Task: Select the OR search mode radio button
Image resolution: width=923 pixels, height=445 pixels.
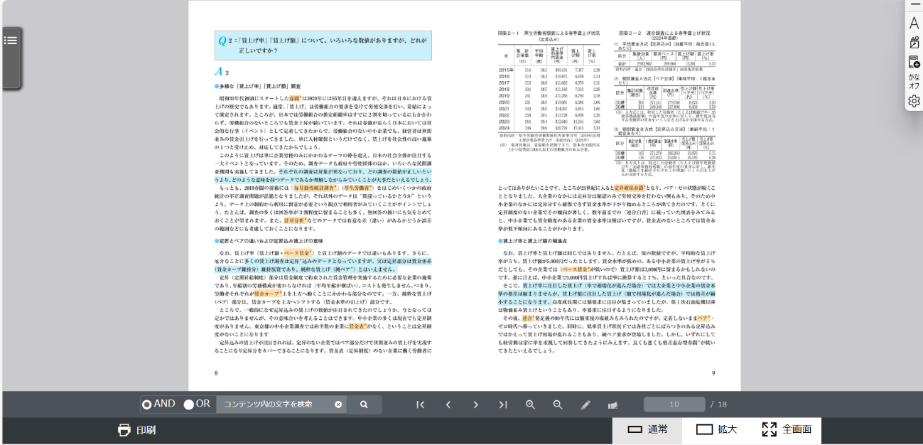Action: click(188, 404)
